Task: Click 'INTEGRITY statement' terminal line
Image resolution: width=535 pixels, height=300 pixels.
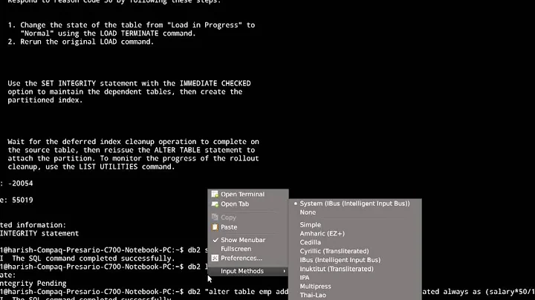Action: click(x=39, y=233)
